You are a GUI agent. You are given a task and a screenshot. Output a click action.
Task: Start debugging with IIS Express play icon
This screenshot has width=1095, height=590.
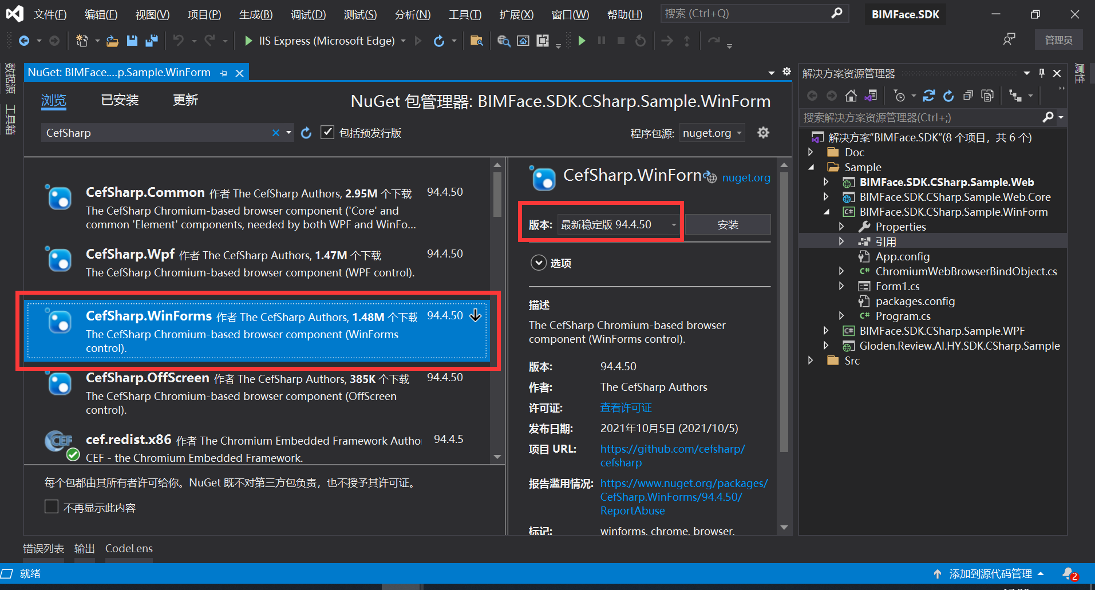pos(248,41)
